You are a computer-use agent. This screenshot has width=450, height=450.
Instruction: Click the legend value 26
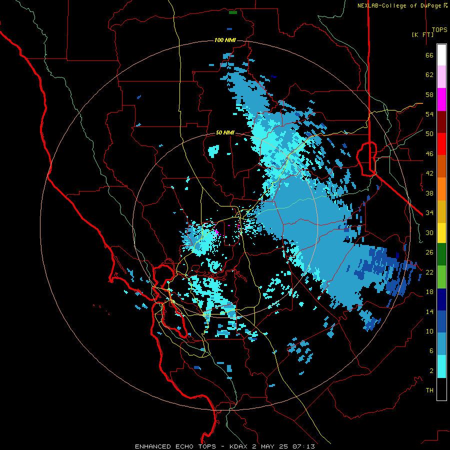429,252
